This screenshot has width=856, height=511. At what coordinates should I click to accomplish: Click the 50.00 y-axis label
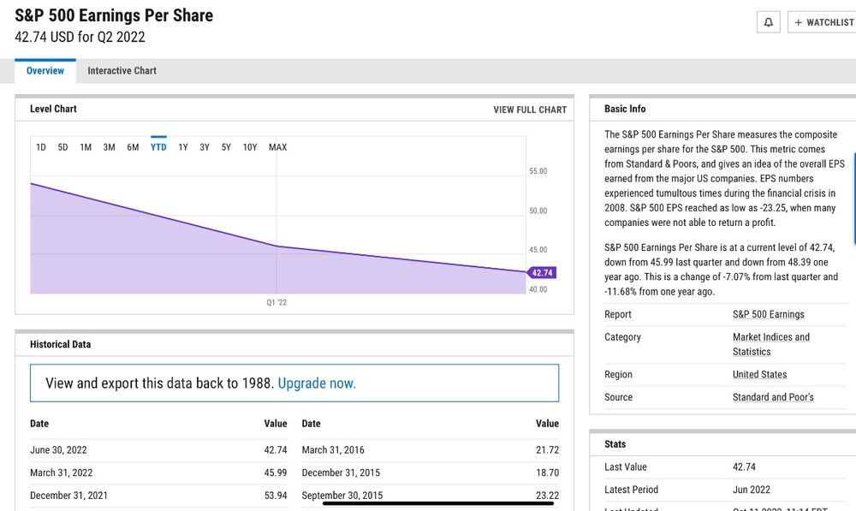tap(538, 211)
